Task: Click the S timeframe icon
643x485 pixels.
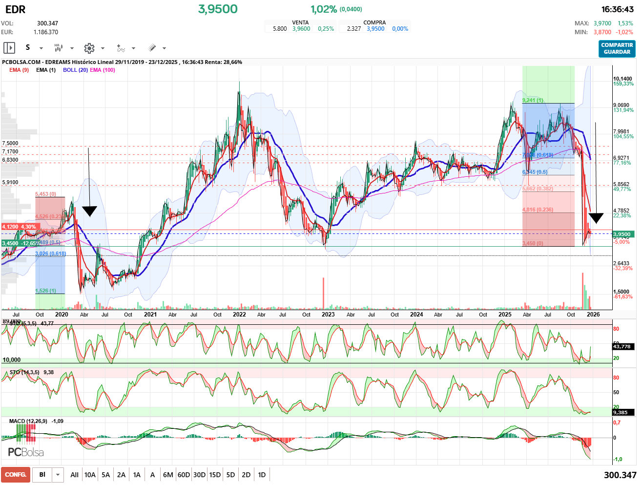Action: (28, 47)
